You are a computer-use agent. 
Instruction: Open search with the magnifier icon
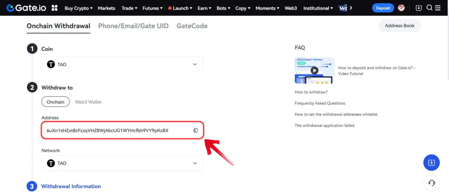point(429,8)
